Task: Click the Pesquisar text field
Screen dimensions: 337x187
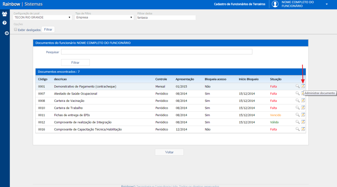Action: pyautogui.click(x=157, y=52)
